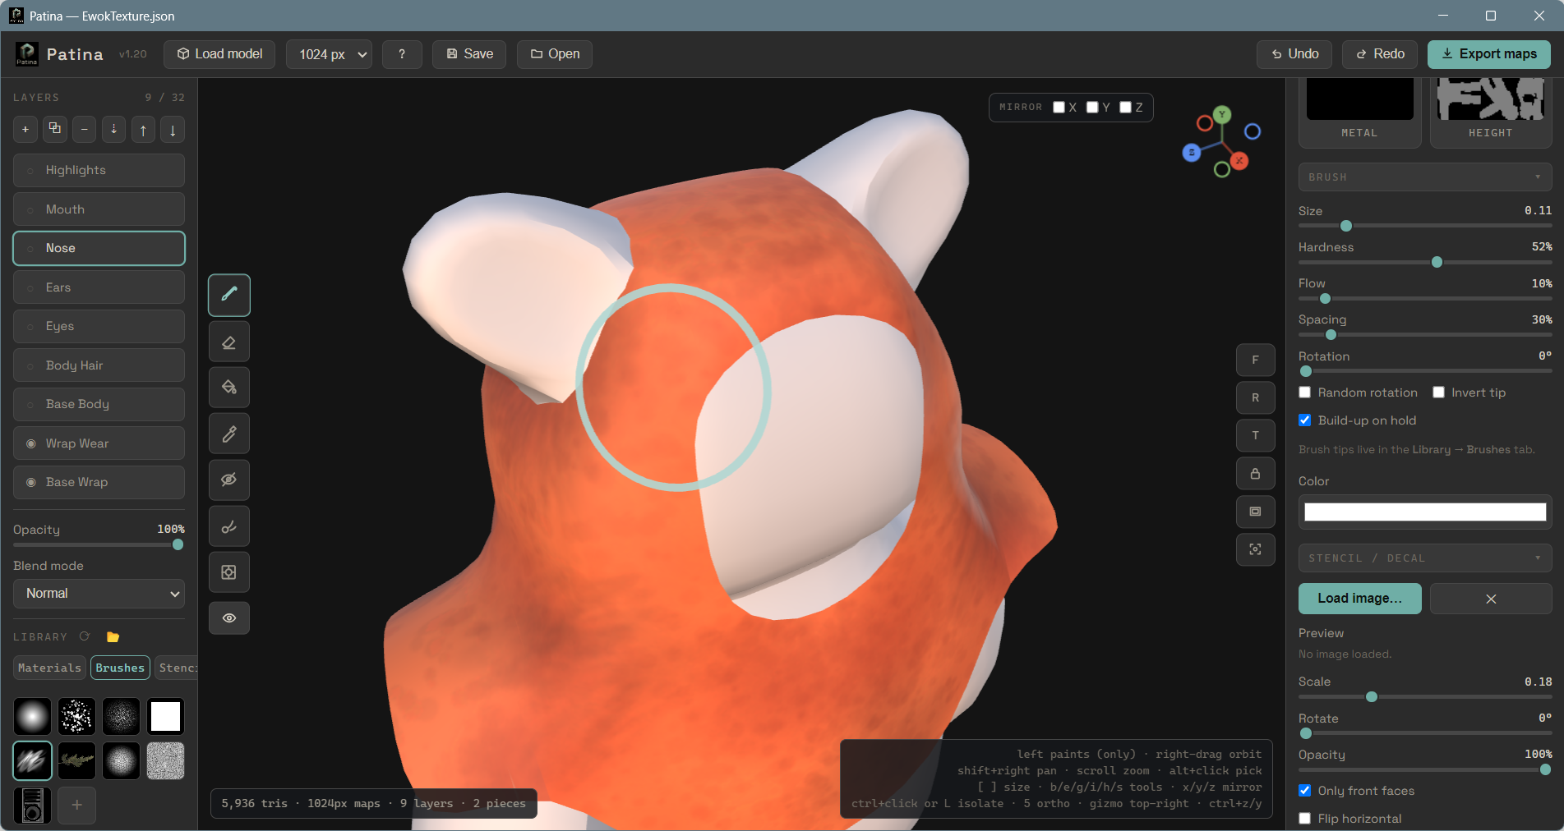Enable Random rotation checkbox
1564x831 pixels.
1304,393
